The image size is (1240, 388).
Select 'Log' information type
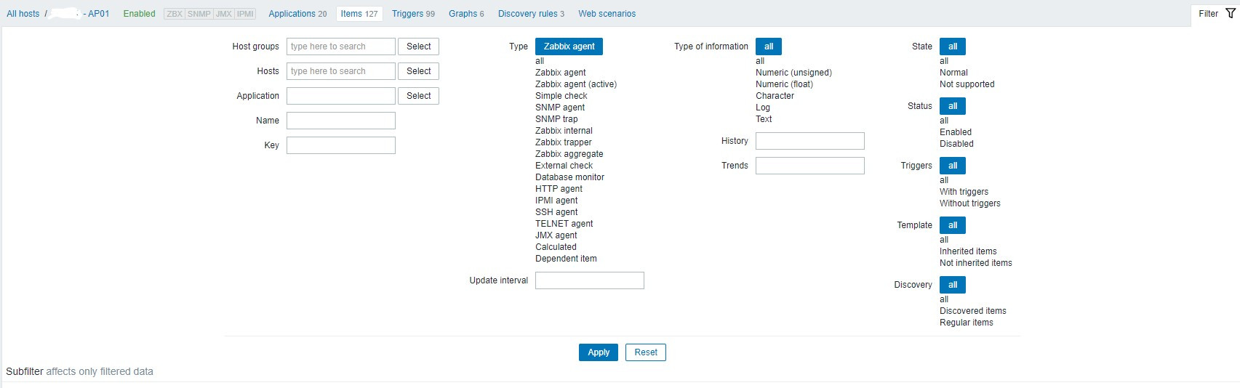pyautogui.click(x=763, y=108)
